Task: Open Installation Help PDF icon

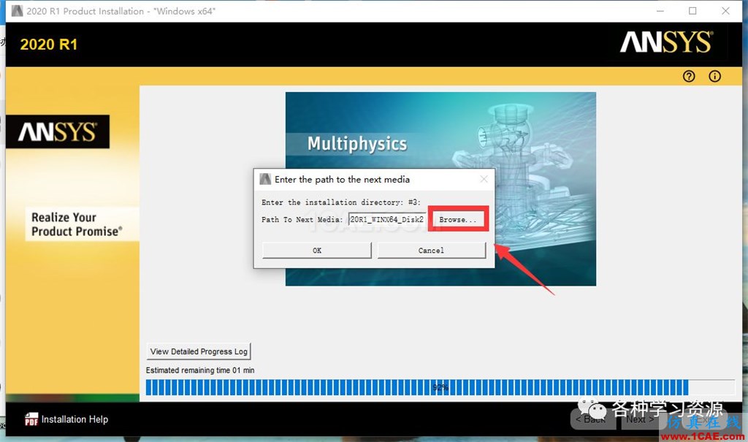Action: tap(31, 419)
